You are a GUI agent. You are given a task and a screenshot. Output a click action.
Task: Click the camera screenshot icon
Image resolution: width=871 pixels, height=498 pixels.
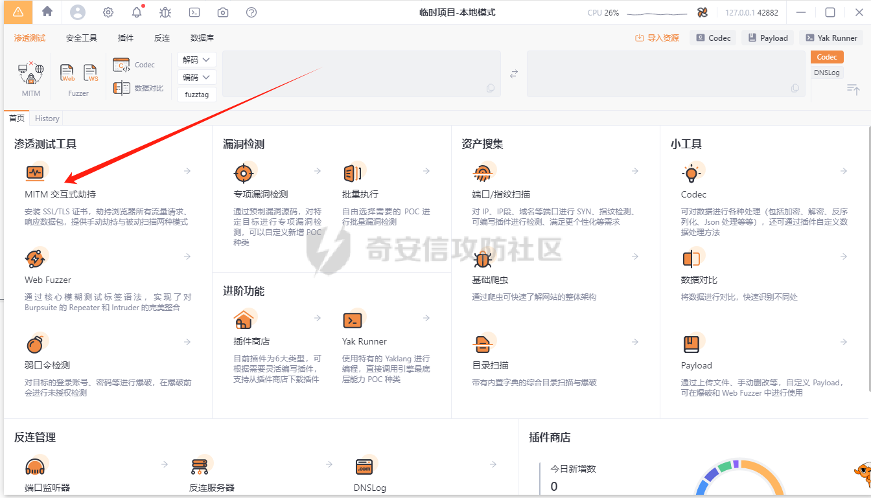click(x=223, y=12)
